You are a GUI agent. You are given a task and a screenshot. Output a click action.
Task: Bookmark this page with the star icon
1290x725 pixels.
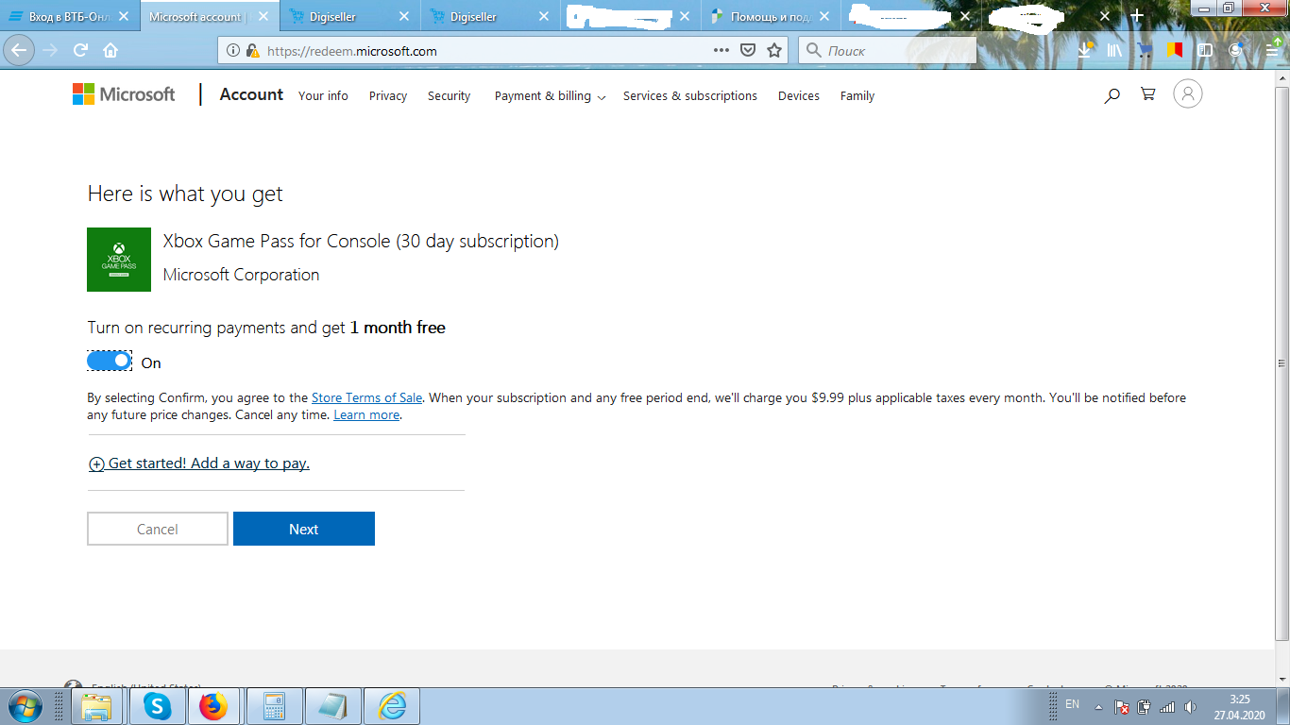(774, 51)
